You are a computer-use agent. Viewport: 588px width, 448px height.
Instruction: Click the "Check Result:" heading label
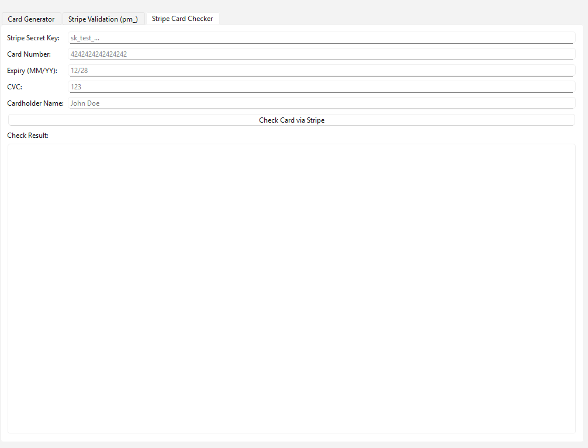pos(27,136)
